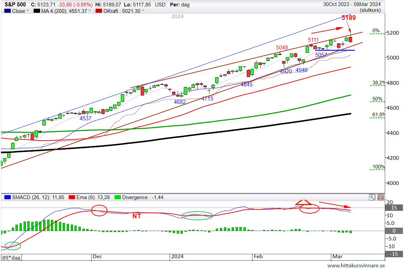
Task: Click the GKraft : 5021.30 legend text
Action: pos(122,11)
